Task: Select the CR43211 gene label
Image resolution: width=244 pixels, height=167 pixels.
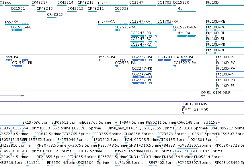Action: tap(96, 8)
